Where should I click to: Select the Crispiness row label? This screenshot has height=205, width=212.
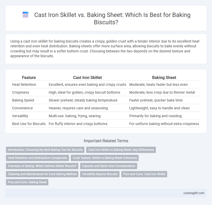coord(20,92)
